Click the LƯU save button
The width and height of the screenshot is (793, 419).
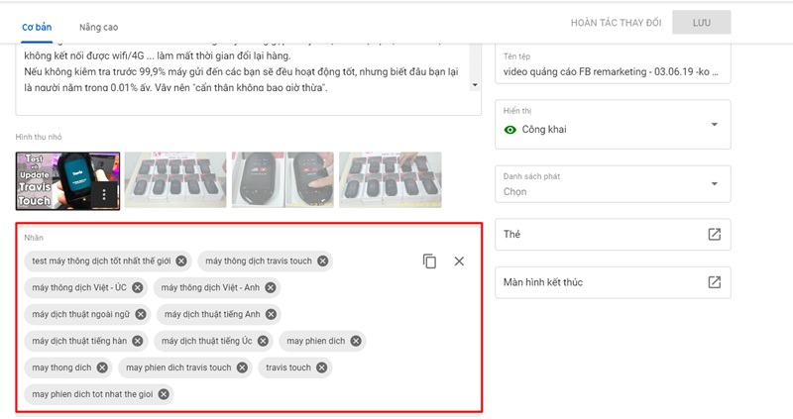(701, 22)
